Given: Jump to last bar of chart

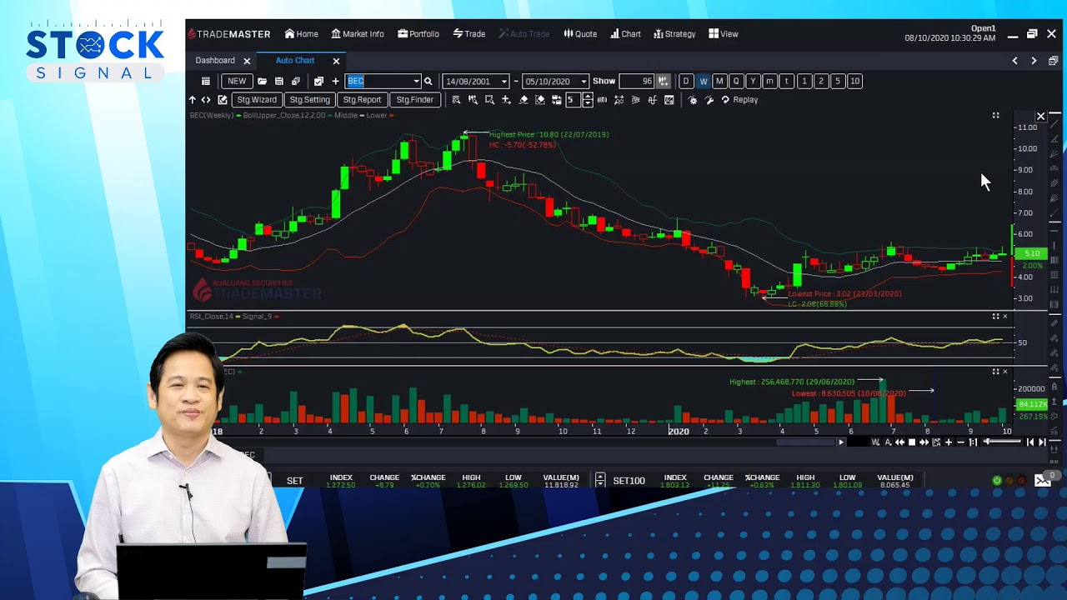Looking at the screenshot, I should point(1042,442).
